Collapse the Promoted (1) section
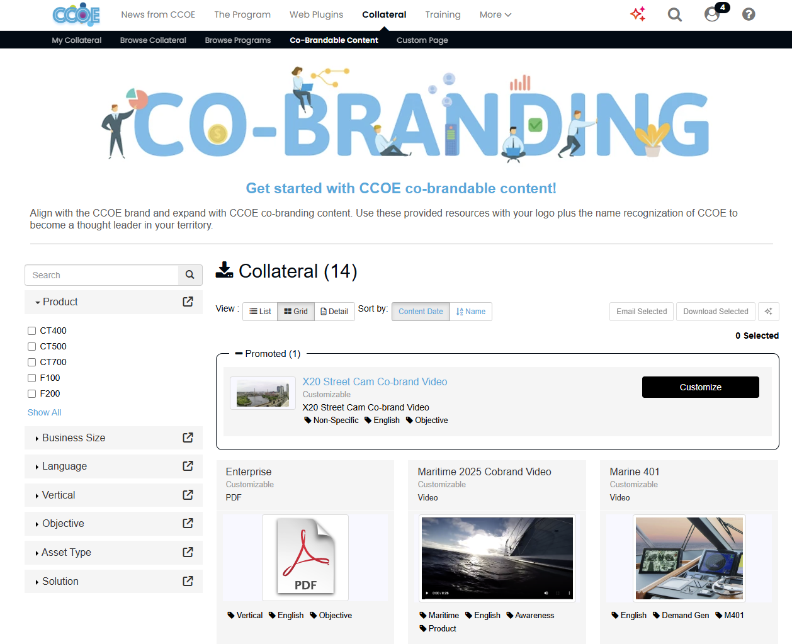 (x=268, y=354)
